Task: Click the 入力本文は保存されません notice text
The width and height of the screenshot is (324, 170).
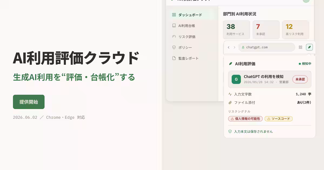Action: pyautogui.click(x=254, y=132)
